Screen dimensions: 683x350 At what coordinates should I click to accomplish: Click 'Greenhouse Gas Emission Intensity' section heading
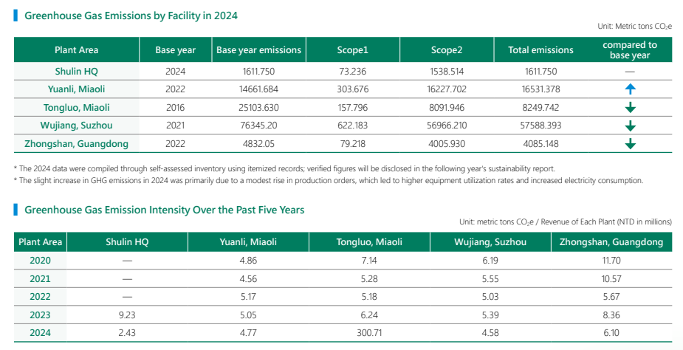click(164, 210)
